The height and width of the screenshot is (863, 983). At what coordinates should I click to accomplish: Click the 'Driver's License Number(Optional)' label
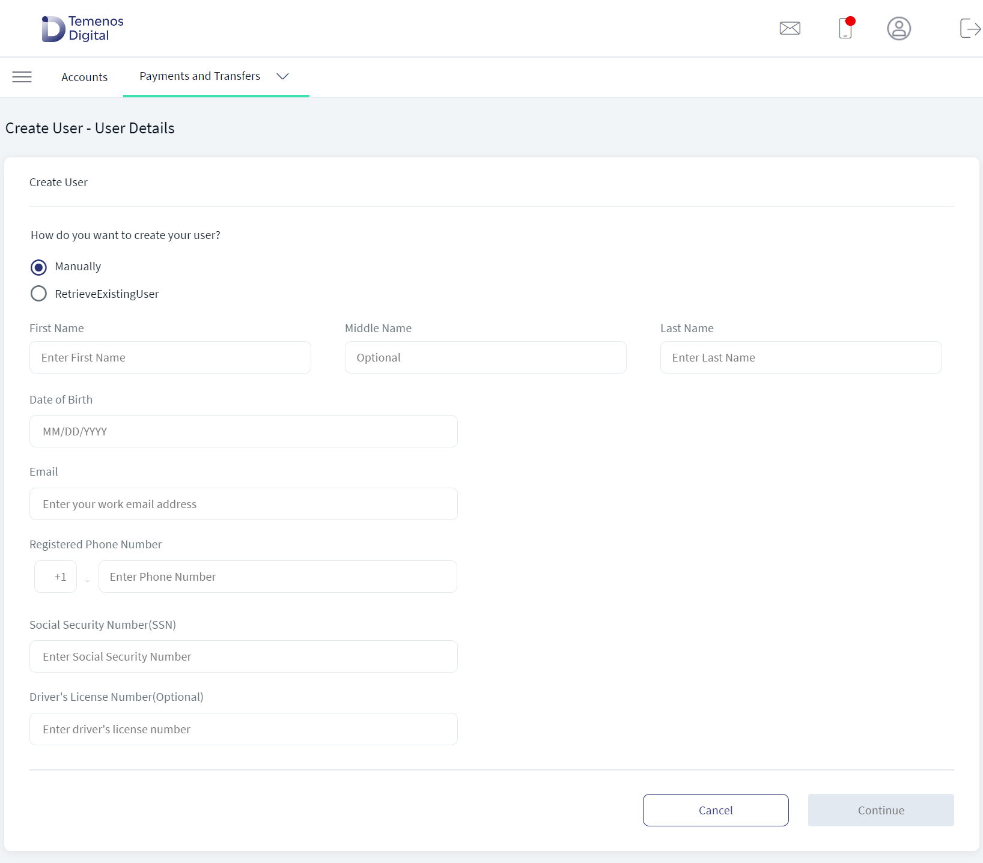(x=117, y=697)
